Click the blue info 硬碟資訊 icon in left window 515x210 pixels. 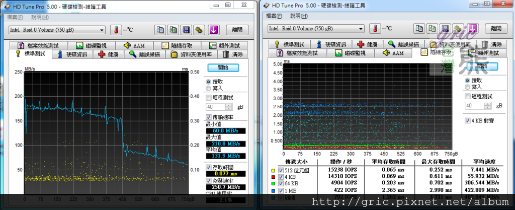point(60,54)
